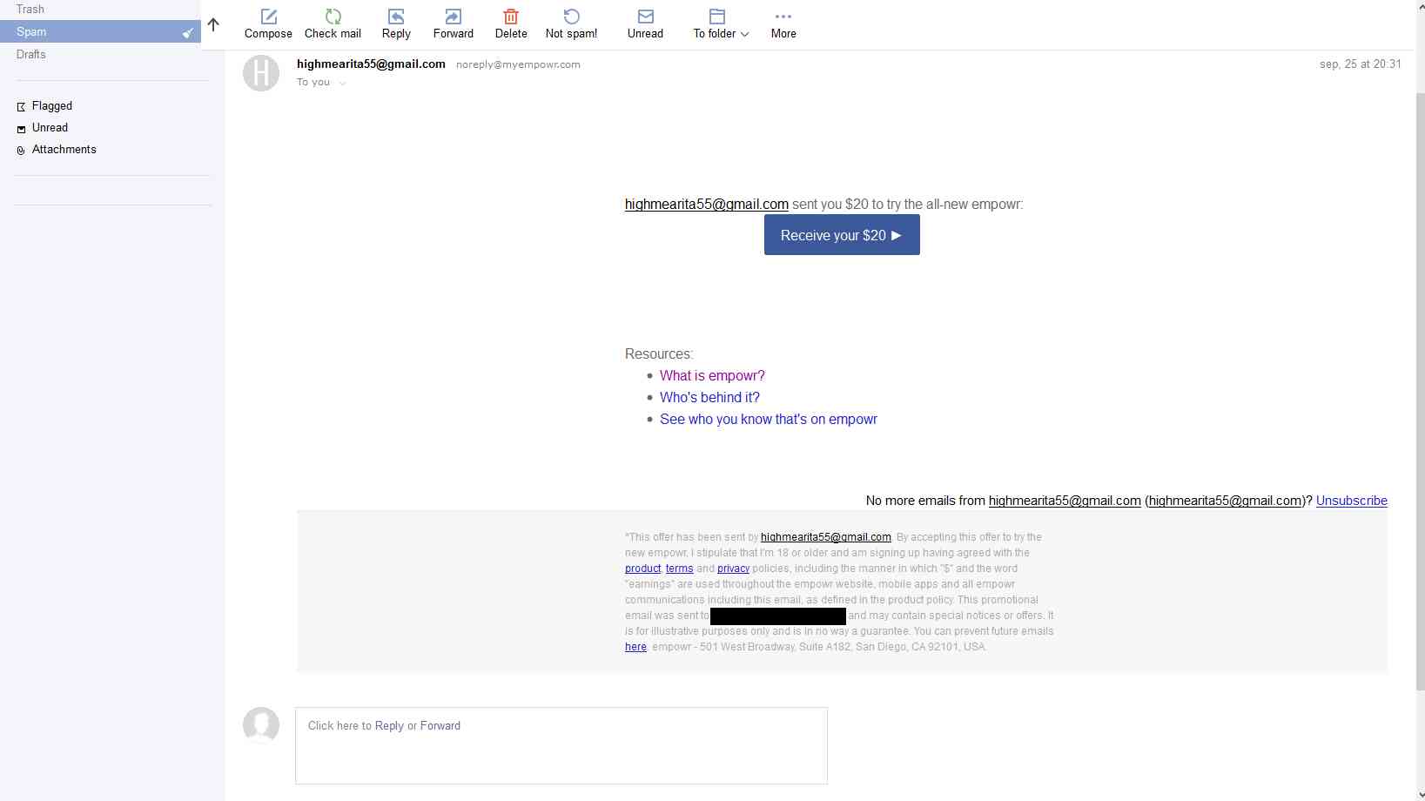Show Flagged messages
1425x801 pixels.
click(x=52, y=105)
